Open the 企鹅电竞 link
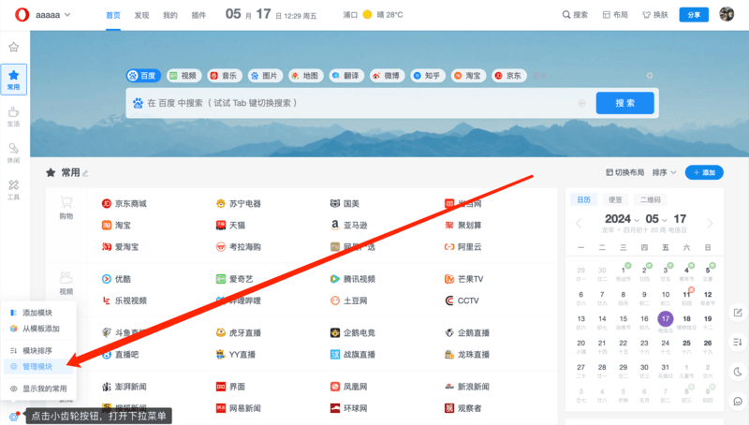 pyautogui.click(x=353, y=333)
